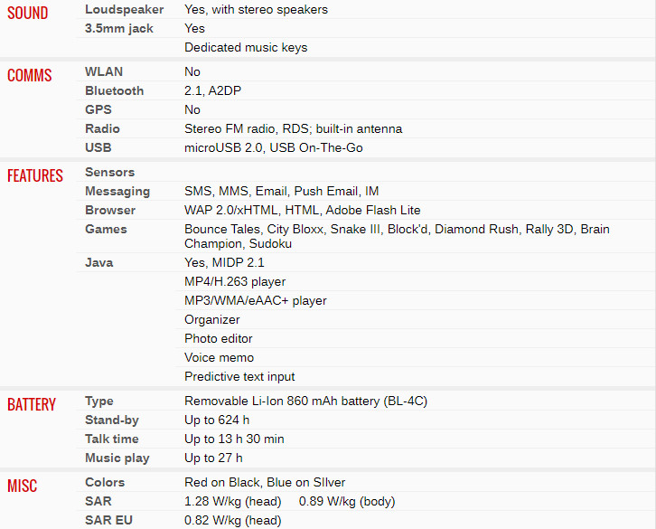Click the Loudspeaker spec label

(125, 10)
